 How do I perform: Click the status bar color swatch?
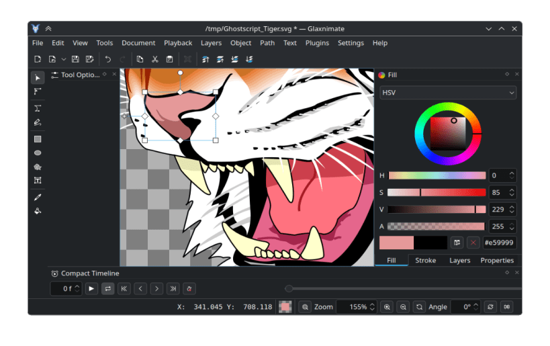tap(285, 307)
